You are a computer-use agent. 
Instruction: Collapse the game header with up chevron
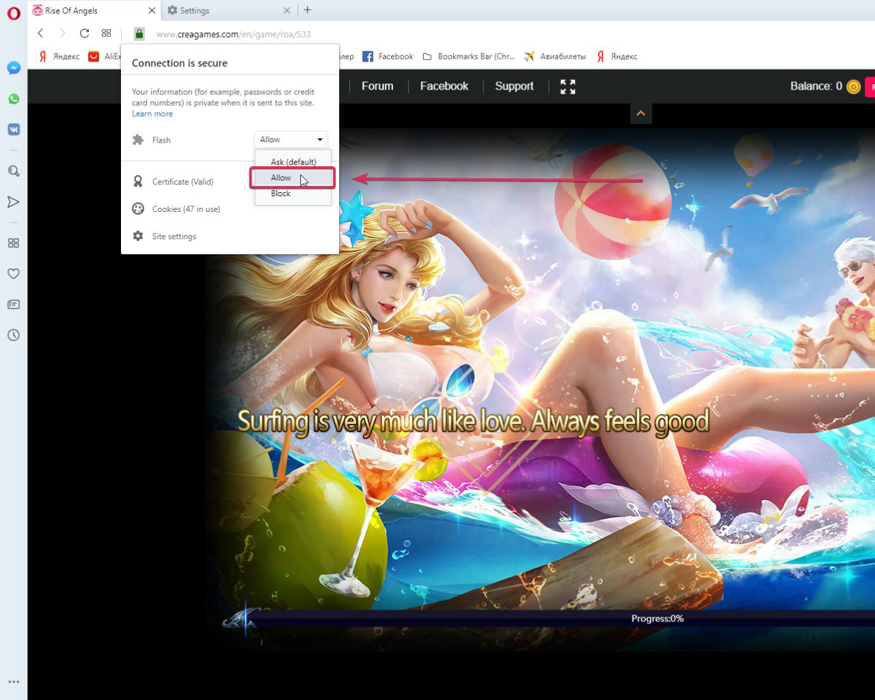click(641, 113)
